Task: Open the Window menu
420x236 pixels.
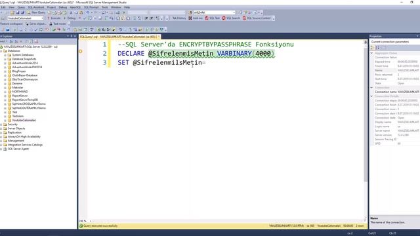Action: 115,7
